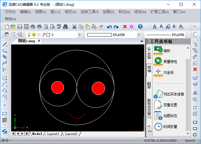Open Print Preview magnifier icon

(x=46, y=27)
